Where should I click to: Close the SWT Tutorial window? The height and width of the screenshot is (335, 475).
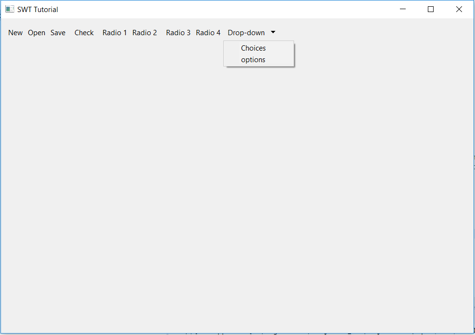(x=459, y=9)
